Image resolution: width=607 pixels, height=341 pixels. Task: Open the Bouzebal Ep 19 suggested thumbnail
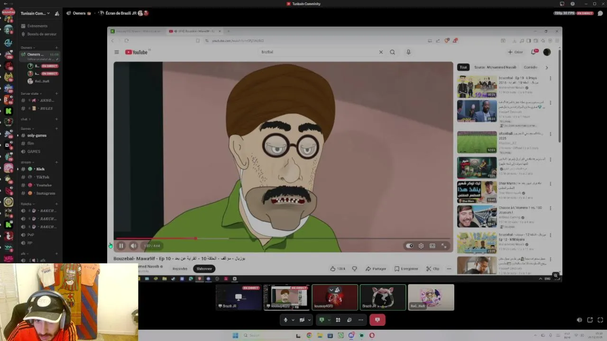pyautogui.click(x=477, y=86)
